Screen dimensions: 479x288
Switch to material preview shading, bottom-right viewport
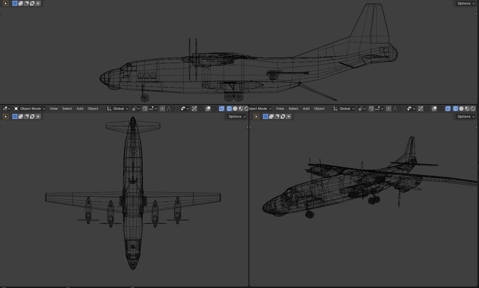click(467, 108)
